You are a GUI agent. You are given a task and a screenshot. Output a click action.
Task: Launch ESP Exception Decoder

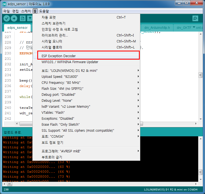pos(86,56)
